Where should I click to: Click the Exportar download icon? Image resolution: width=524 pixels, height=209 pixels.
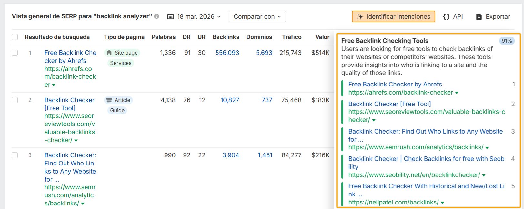479,17
